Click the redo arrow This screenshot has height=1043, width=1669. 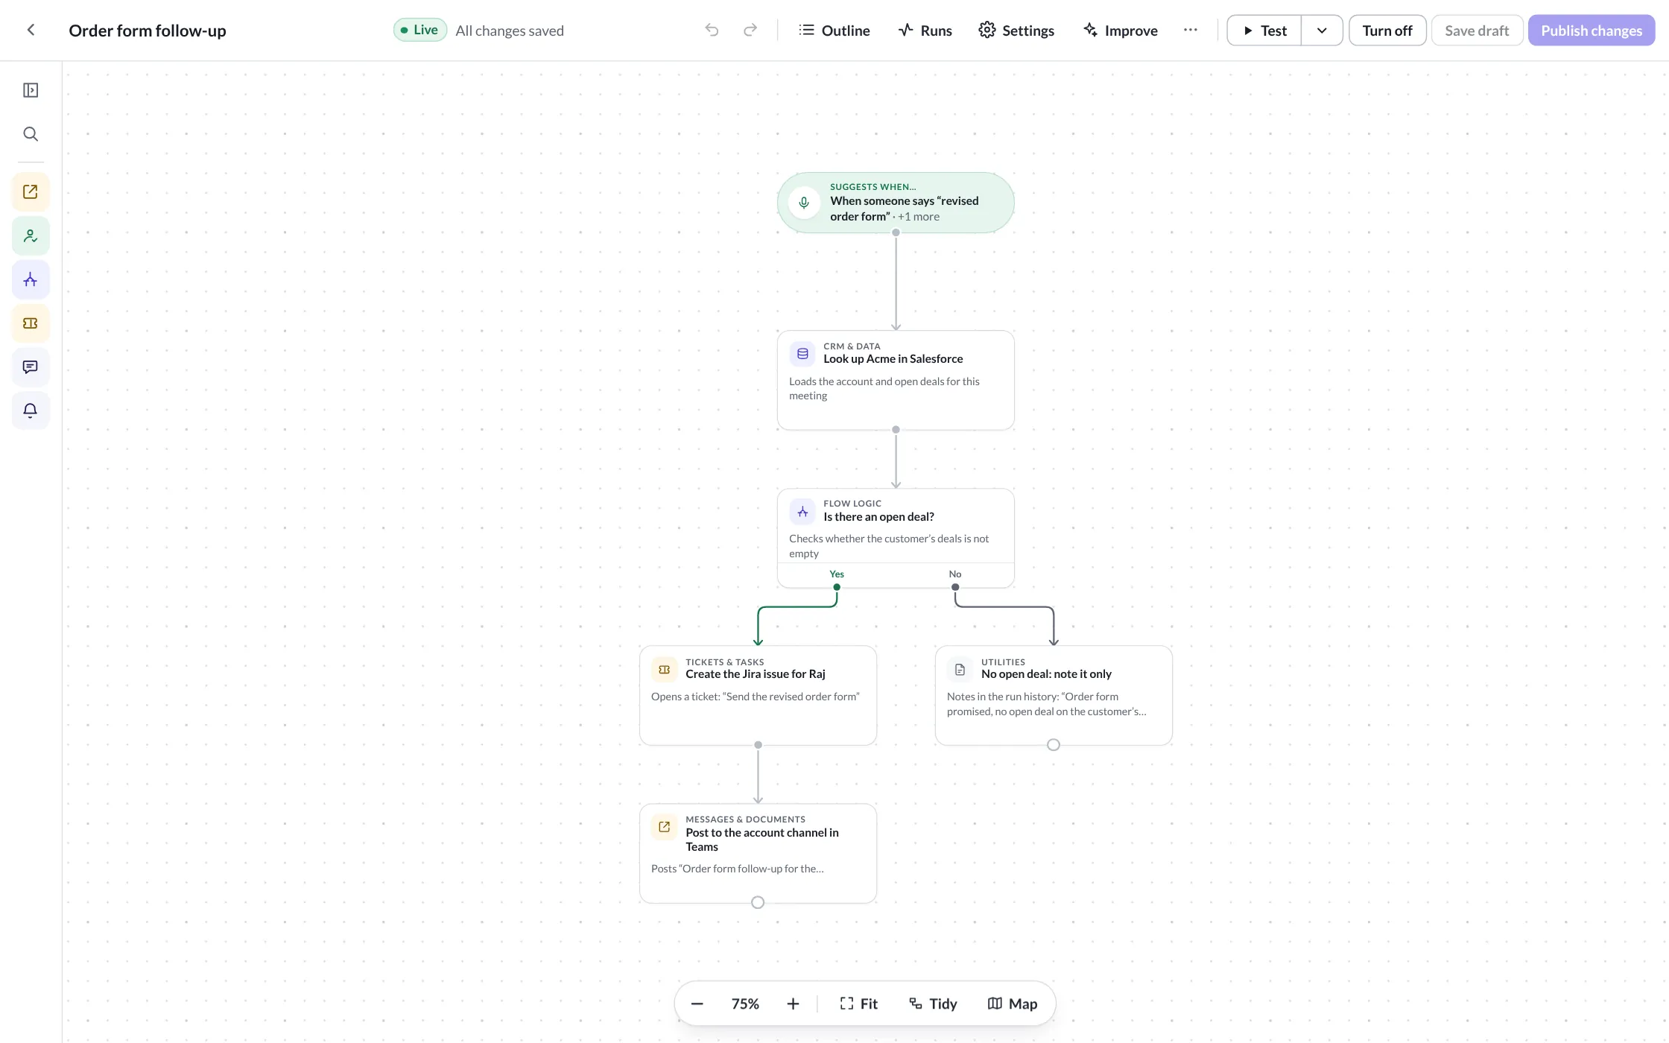point(750,30)
